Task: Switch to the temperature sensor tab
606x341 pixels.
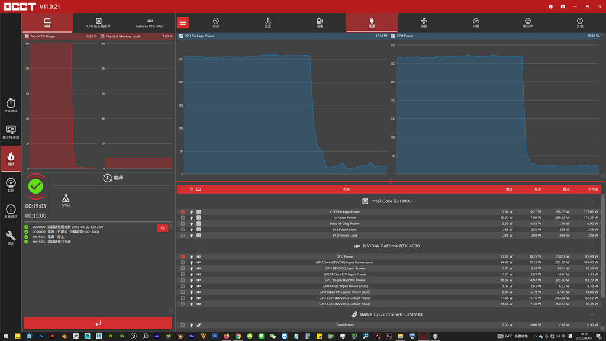Action: (268, 23)
